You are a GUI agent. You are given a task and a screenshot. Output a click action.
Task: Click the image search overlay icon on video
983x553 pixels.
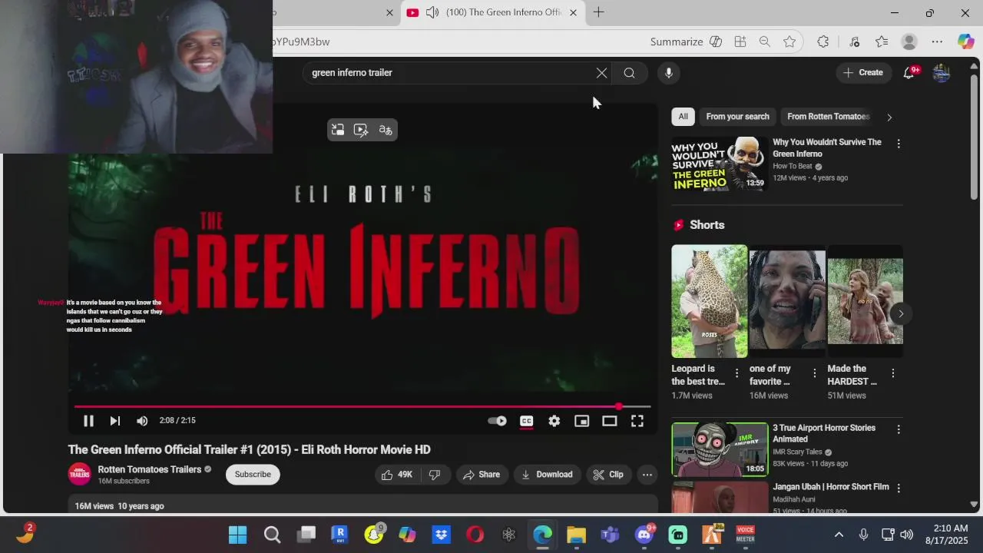[x=361, y=130]
